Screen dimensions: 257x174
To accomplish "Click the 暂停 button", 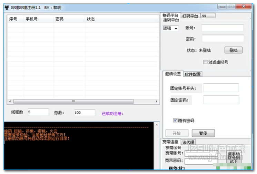I will pos(203,133).
